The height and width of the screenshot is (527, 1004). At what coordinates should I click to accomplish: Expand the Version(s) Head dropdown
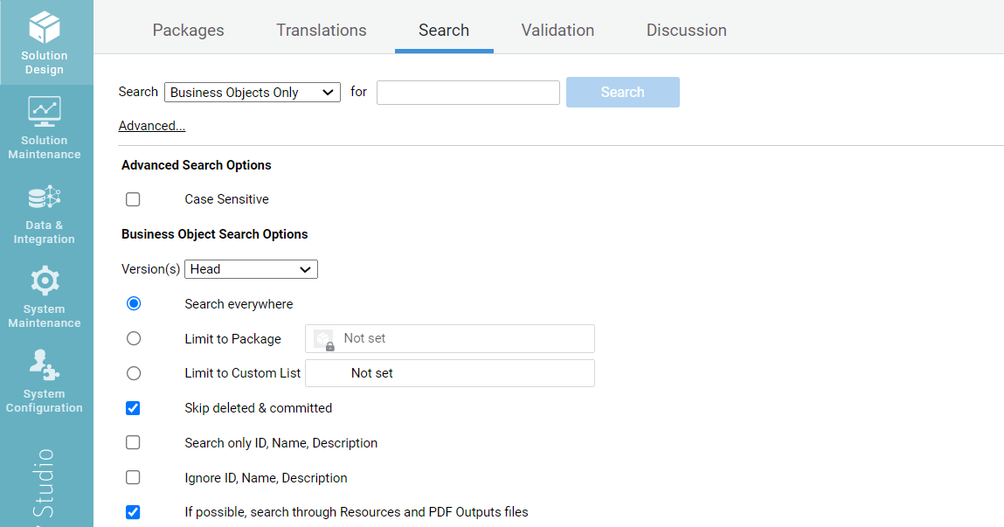(x=251, y=269)
